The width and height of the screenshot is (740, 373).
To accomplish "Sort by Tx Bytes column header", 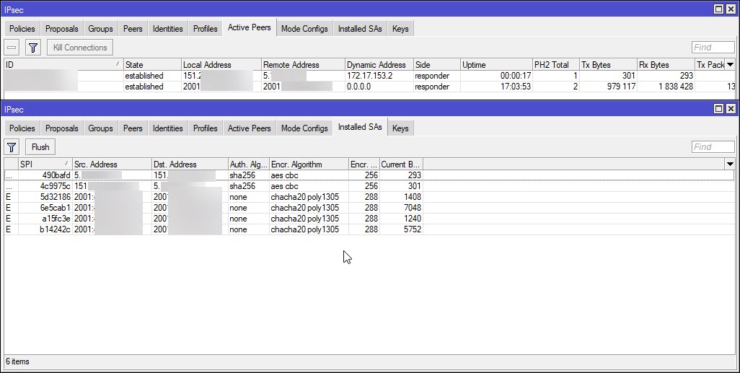I will coord(608,65).
